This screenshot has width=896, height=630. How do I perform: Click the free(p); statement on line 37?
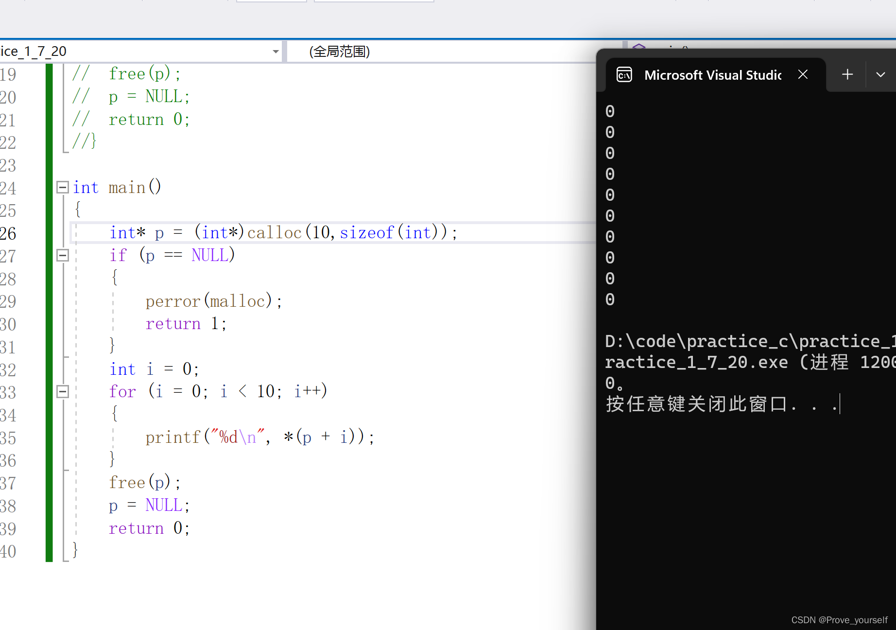point(145,483)
